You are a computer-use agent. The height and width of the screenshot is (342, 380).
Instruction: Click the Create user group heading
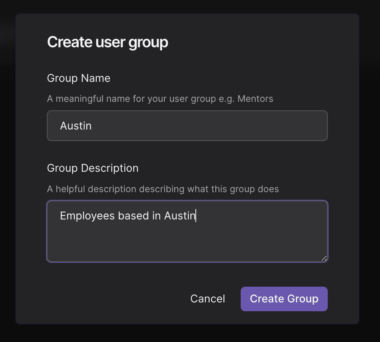point(107,42)
